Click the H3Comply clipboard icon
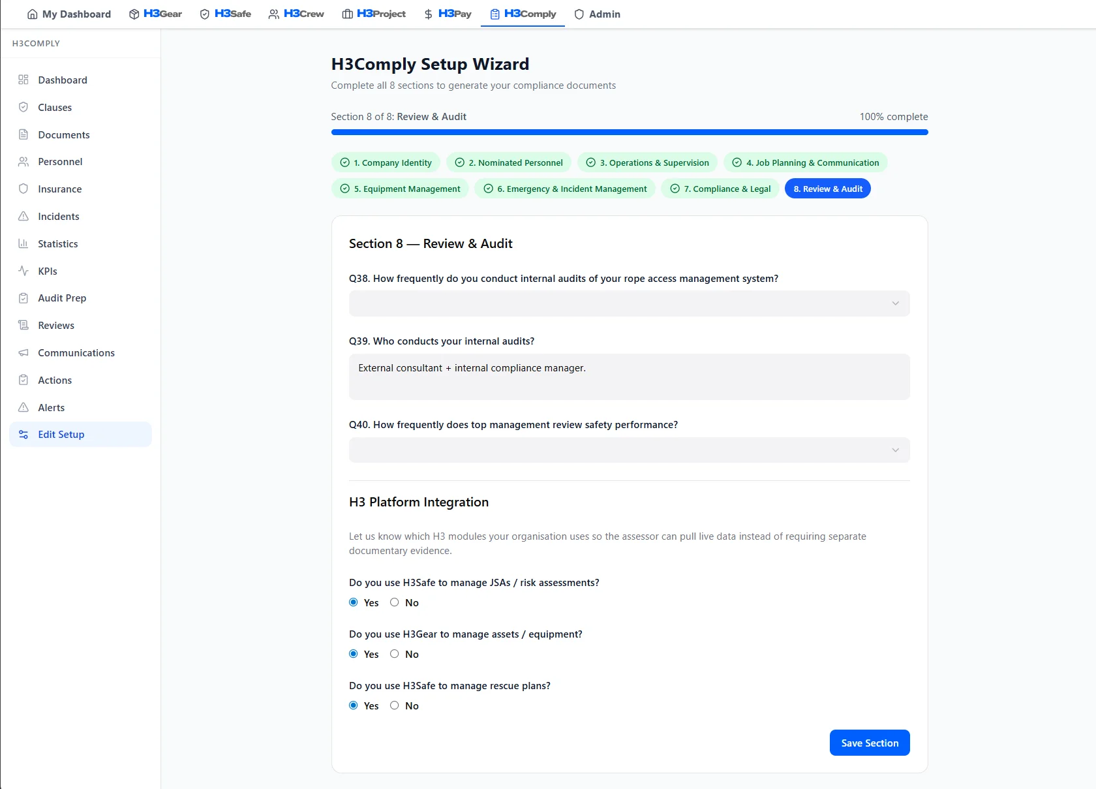Viewport: 1096px width, 789px height. [495, 14]
